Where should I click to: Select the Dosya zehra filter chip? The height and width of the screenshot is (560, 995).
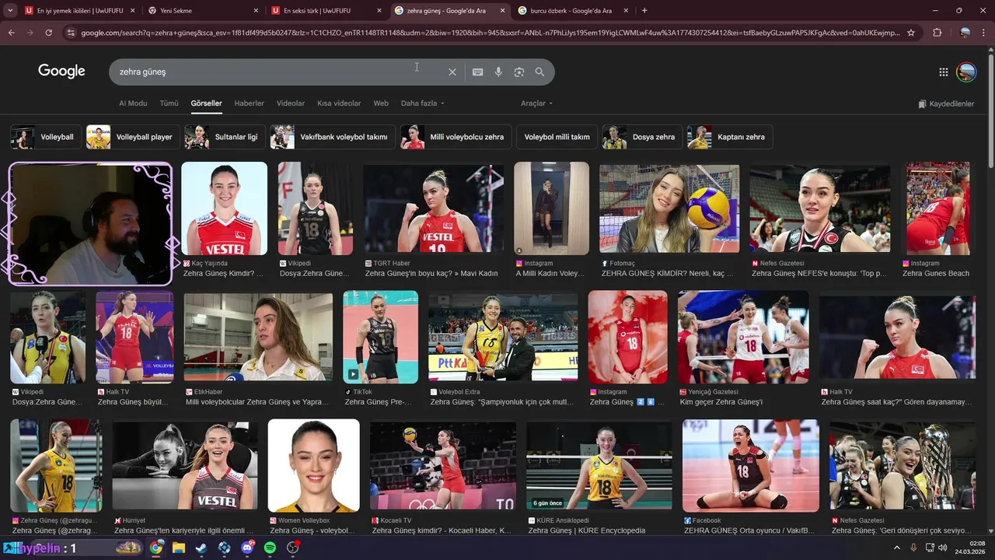[x=642, y=137]
